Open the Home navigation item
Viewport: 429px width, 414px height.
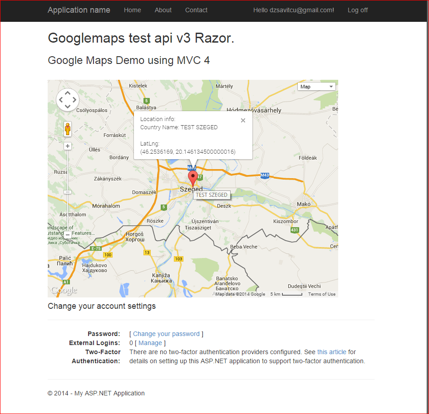(133, 10)
